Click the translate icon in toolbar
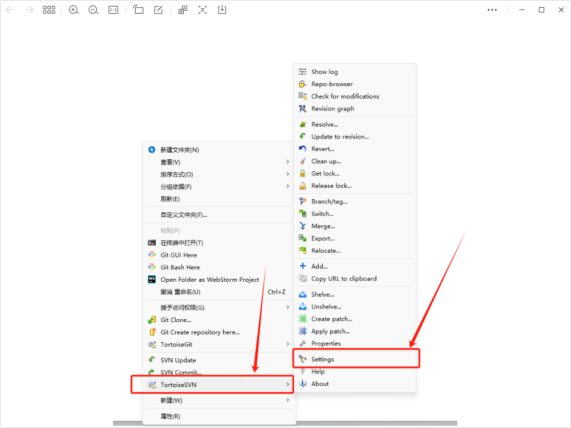Viewport: 571px width, 428px height. 183,10
